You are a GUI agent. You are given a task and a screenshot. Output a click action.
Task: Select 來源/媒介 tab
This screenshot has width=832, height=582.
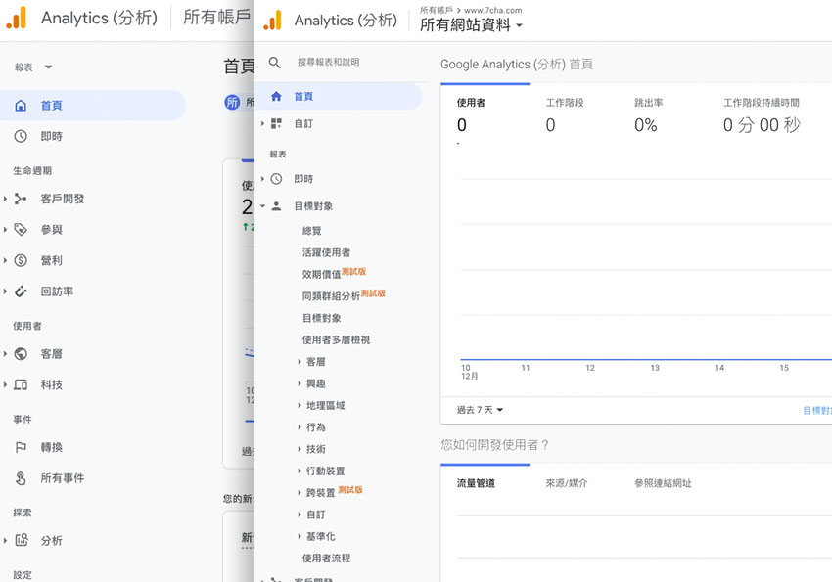(566, 483)
